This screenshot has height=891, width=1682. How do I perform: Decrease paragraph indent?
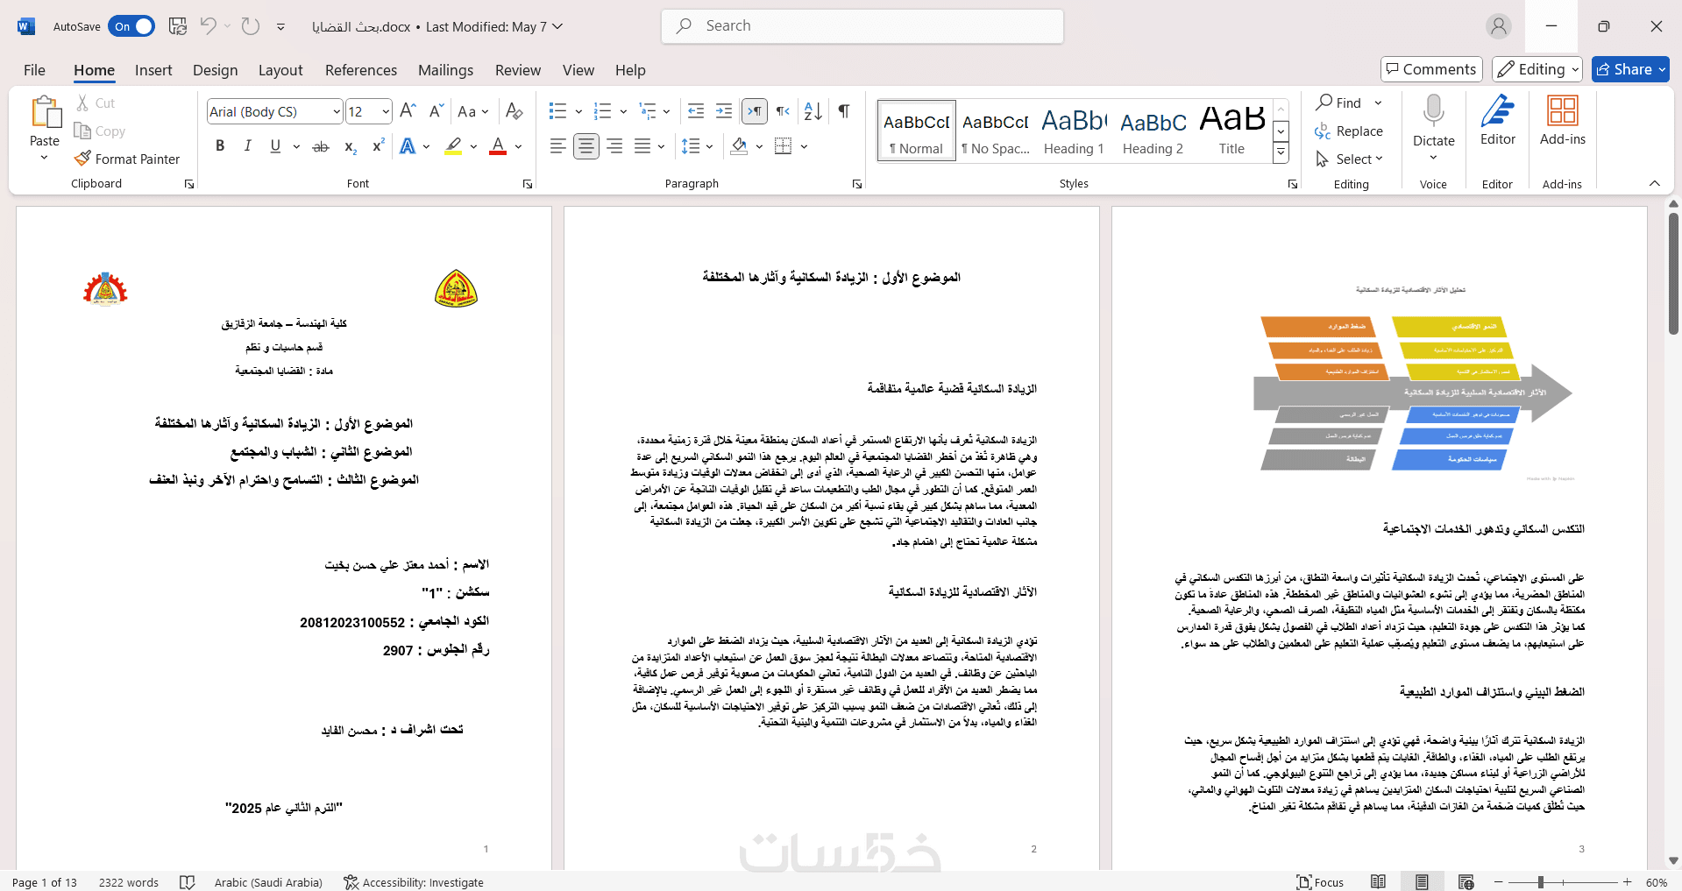tap(696, 111)
